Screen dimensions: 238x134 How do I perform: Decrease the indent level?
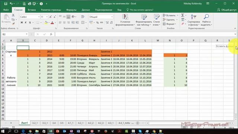click(x=73, y=23)
